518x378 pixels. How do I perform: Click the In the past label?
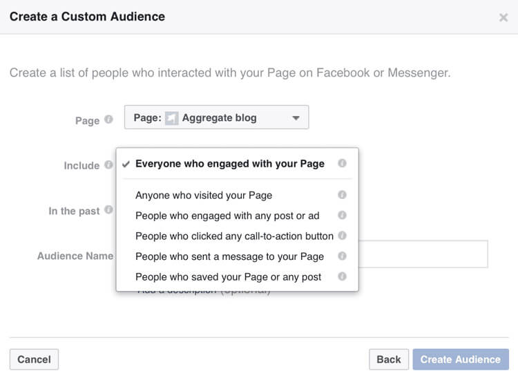(x=74, y=211)
